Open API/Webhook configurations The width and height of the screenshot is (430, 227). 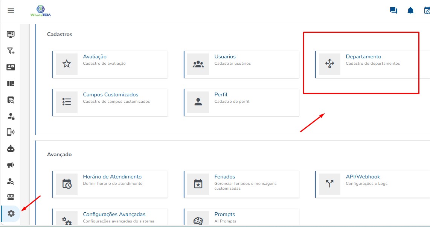372,184
